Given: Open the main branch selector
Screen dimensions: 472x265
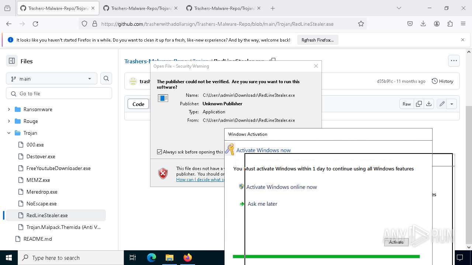Looking at the screenshot, I should pos(52,78).
